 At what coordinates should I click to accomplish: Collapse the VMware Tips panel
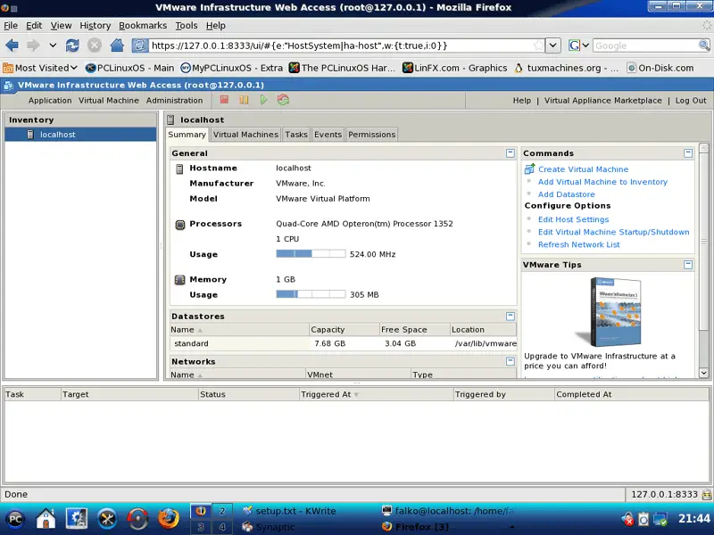[x=688, y=264]
